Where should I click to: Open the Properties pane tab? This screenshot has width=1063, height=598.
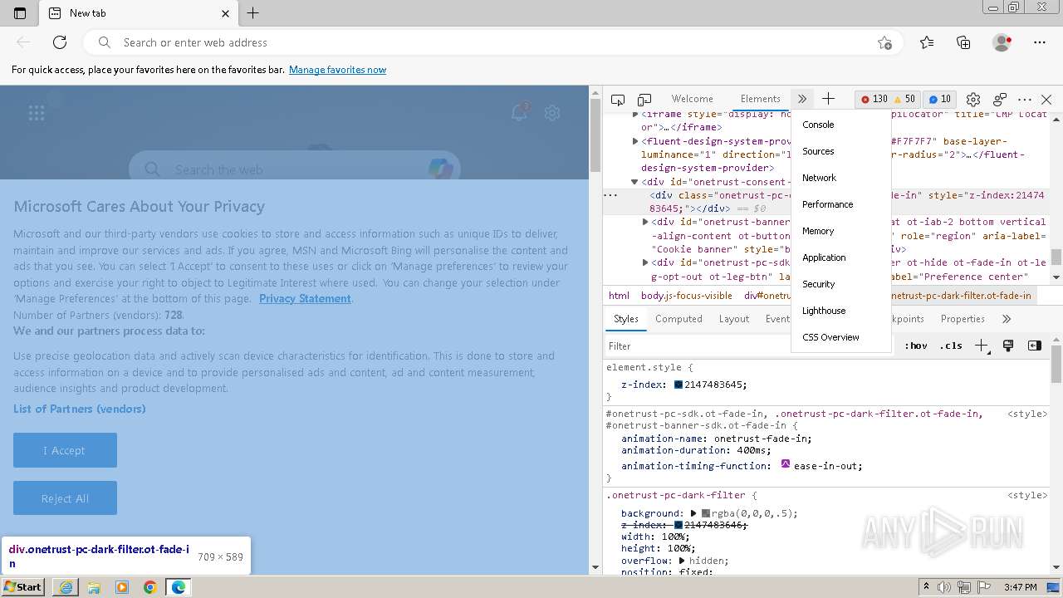pyautogui.click(x=963, y=319)
